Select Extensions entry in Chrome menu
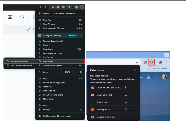Viewport: 186px width, 124px height. coord(60,62)
